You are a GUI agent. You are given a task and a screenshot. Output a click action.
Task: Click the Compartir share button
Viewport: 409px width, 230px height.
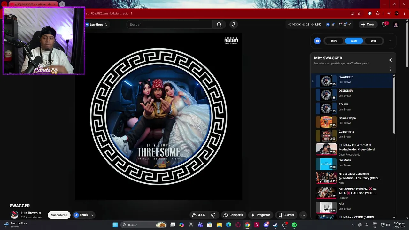point(233,215)
